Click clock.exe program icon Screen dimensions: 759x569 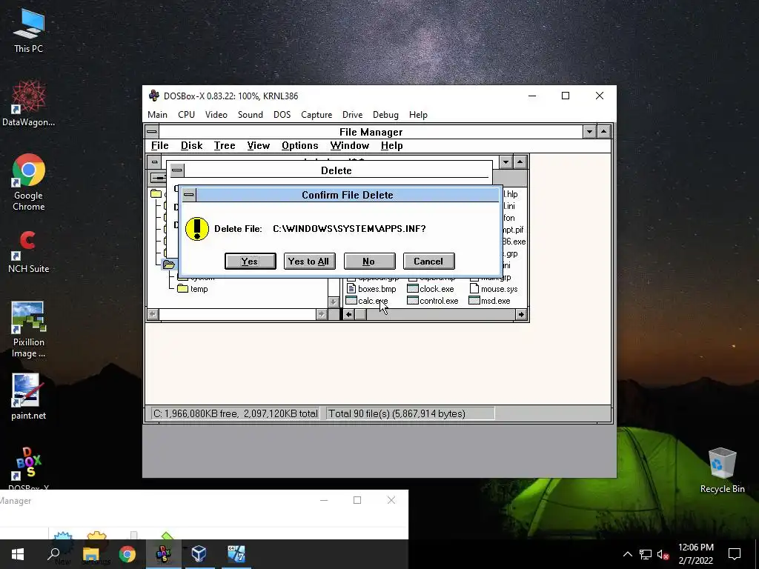pyautogui.click(x=412, y=289)
